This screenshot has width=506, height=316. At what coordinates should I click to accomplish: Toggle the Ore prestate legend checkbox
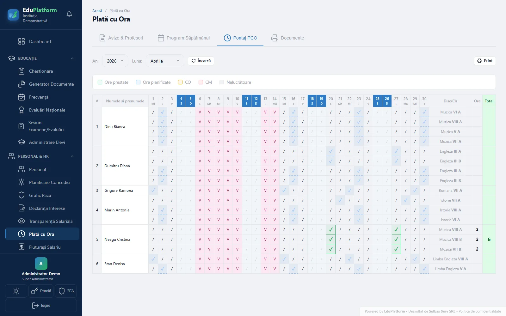point(100,82)
